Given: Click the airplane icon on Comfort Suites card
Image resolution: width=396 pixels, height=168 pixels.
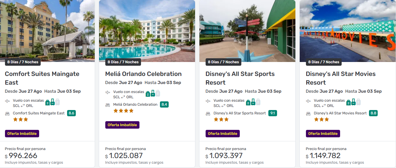Looking at the screenshot, I should point(7,101).
